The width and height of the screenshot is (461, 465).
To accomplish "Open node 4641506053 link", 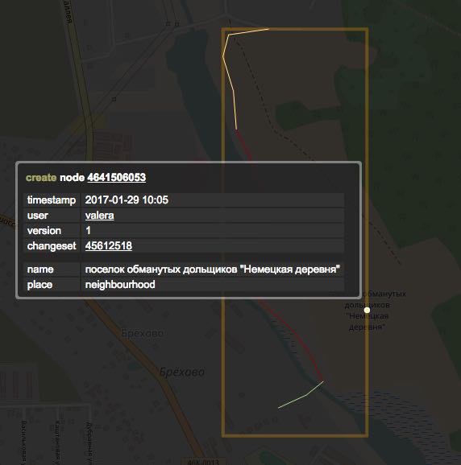I will 116,177.
